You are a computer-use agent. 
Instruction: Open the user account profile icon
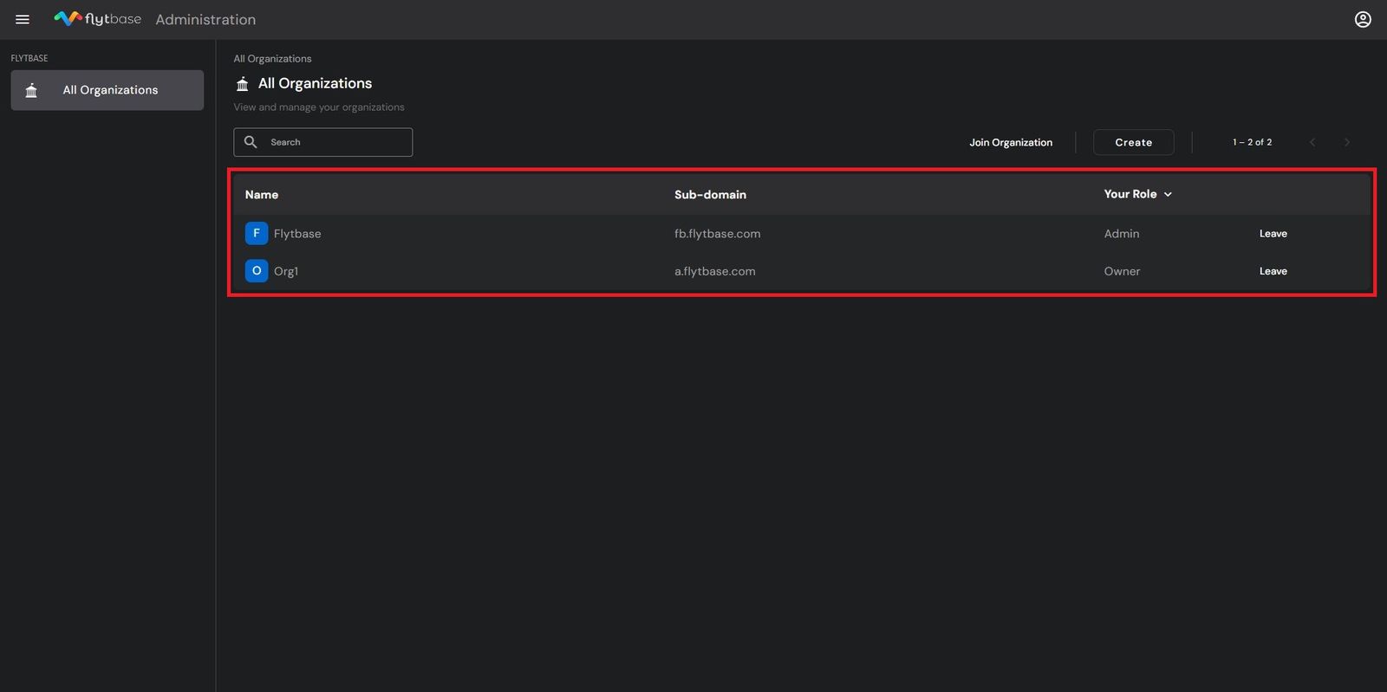[1363, 19]
